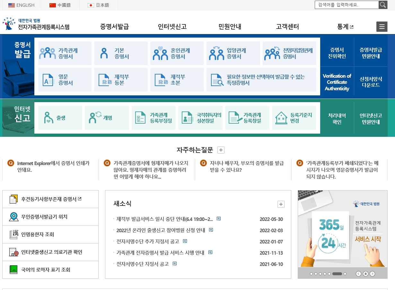
Task: Pause the banner carousel autoplay
Action: (366, 274)
